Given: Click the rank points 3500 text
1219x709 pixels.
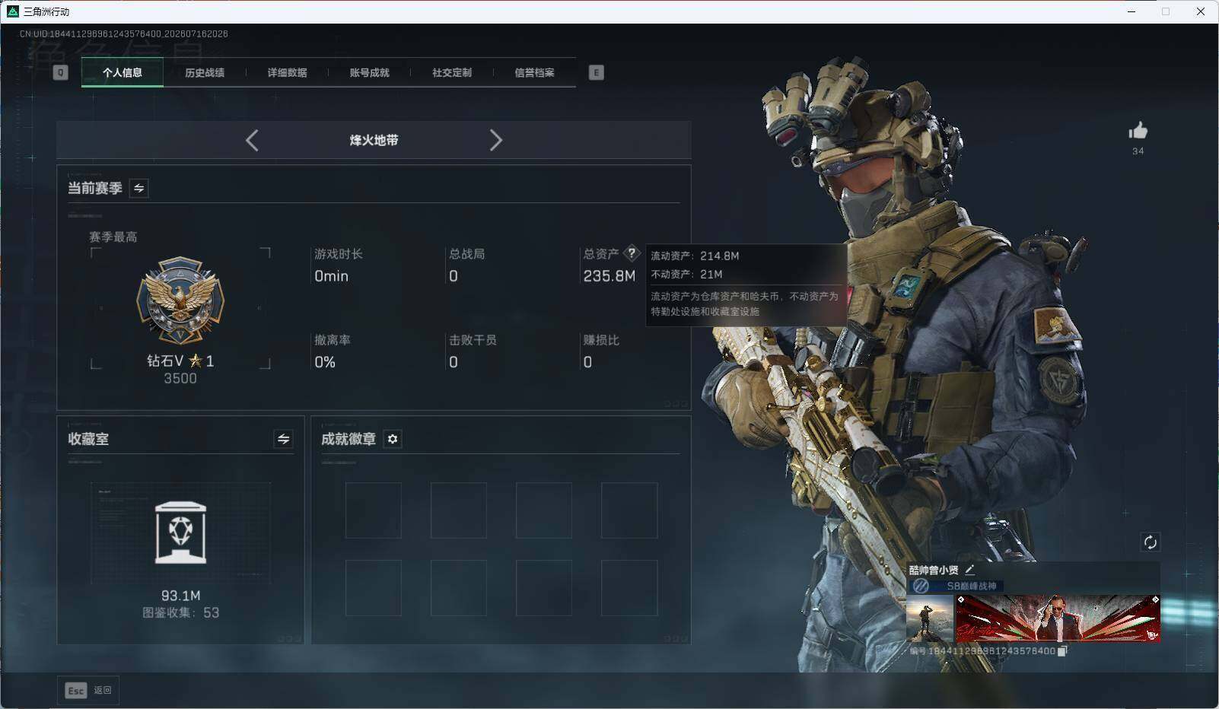Looking at the screenshot, I should pos(180,379).
